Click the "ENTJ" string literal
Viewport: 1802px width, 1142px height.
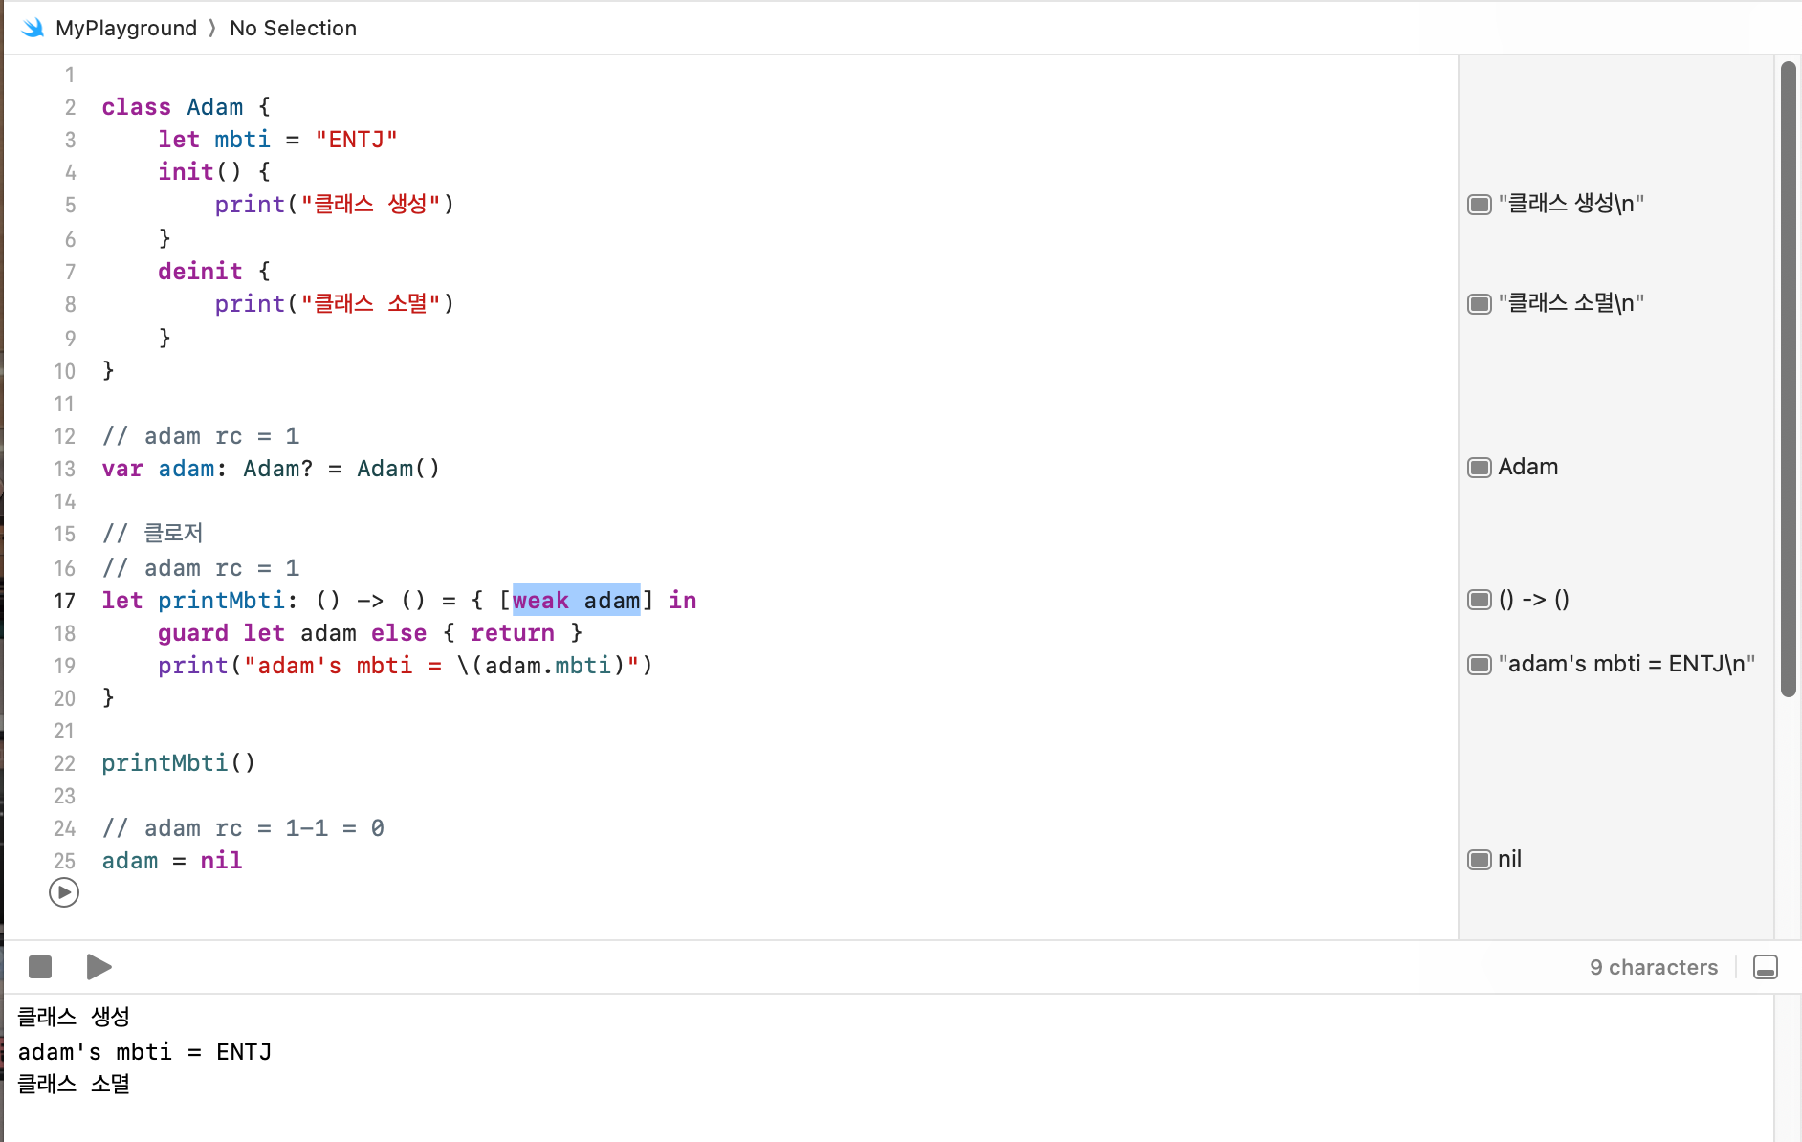coord(356,140)
